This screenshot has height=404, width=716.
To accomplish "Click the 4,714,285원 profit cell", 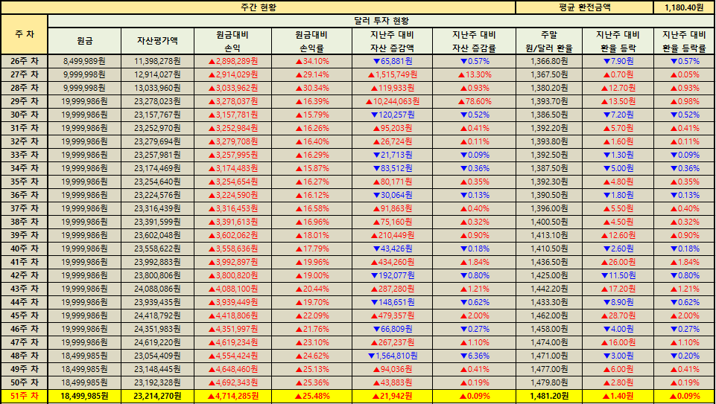I will pyautogui.click(x=232, y=397).
